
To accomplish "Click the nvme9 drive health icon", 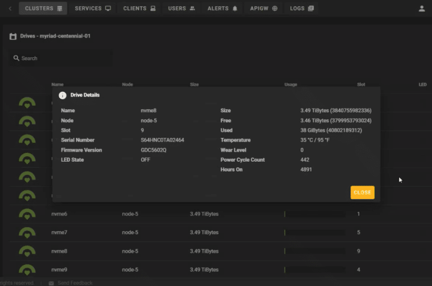I will click(x=27, y=270).
